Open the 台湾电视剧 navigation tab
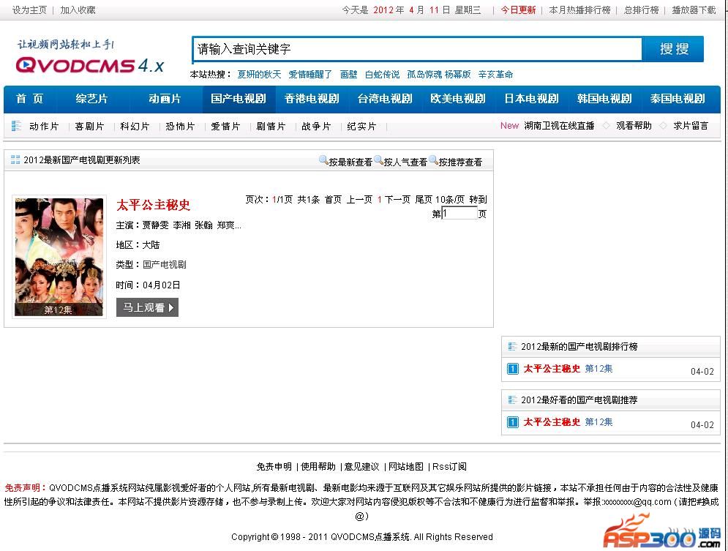The width and height of the screenshot is (728, 551). (x=385, y=98)
